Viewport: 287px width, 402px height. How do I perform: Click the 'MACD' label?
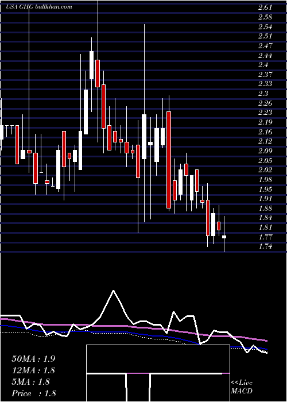242,391
